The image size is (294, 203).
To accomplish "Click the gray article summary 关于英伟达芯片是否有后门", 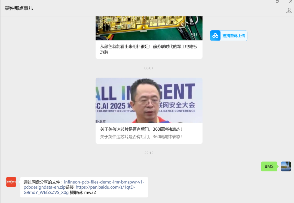I will (x=141, y=137).
